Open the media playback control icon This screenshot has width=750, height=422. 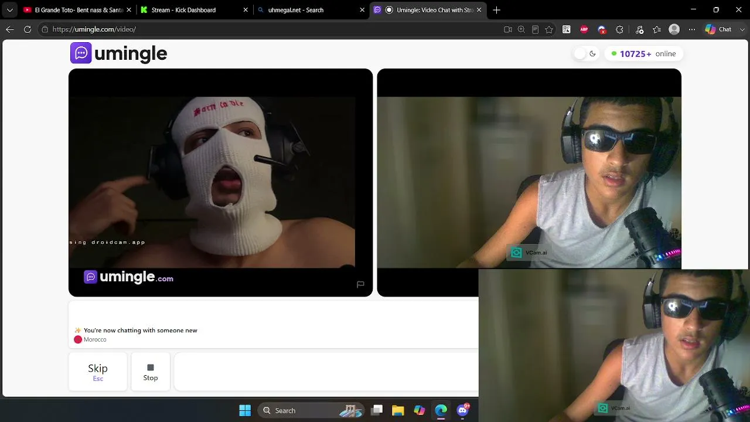point(639,29)
